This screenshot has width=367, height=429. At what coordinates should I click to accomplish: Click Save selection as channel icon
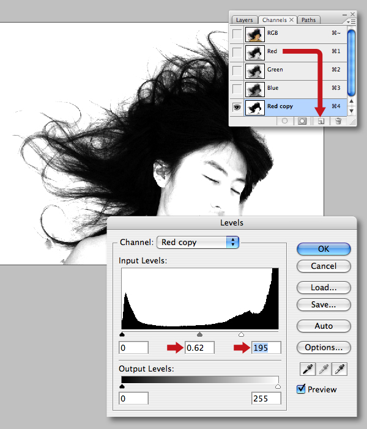coord(302,121)
